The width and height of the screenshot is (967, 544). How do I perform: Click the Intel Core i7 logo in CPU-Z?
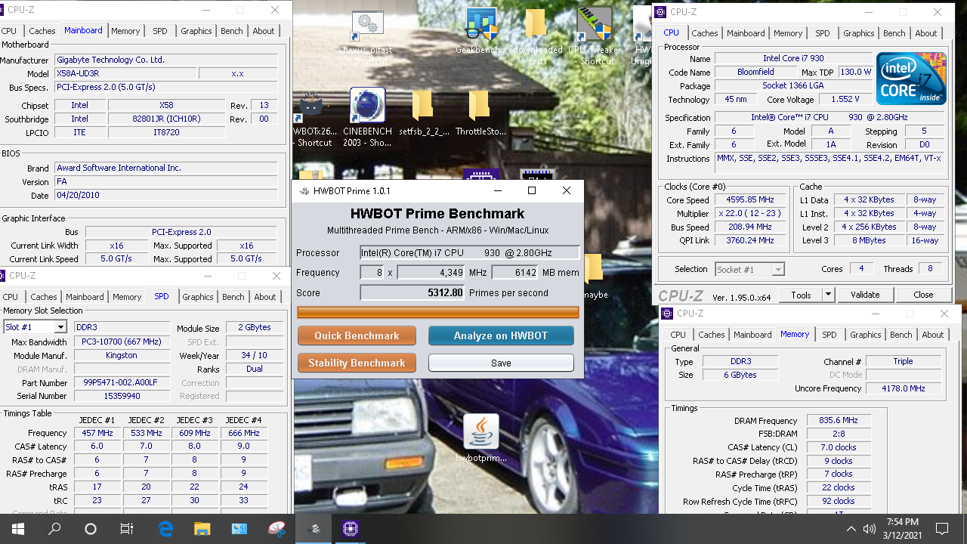pyautogui.click(x=911, y=79)
